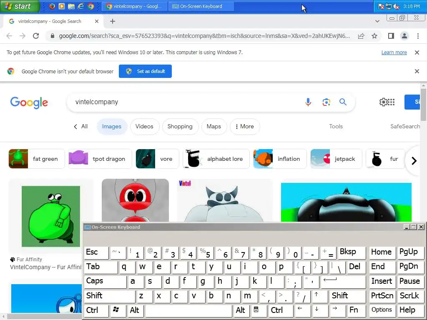Dismiss the default browser notification bar
Screen dimensions: 427x320
pyautogui.click(x=417, y=71)
